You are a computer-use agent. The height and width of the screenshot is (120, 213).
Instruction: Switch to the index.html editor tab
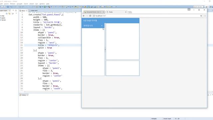coord(34,11)
